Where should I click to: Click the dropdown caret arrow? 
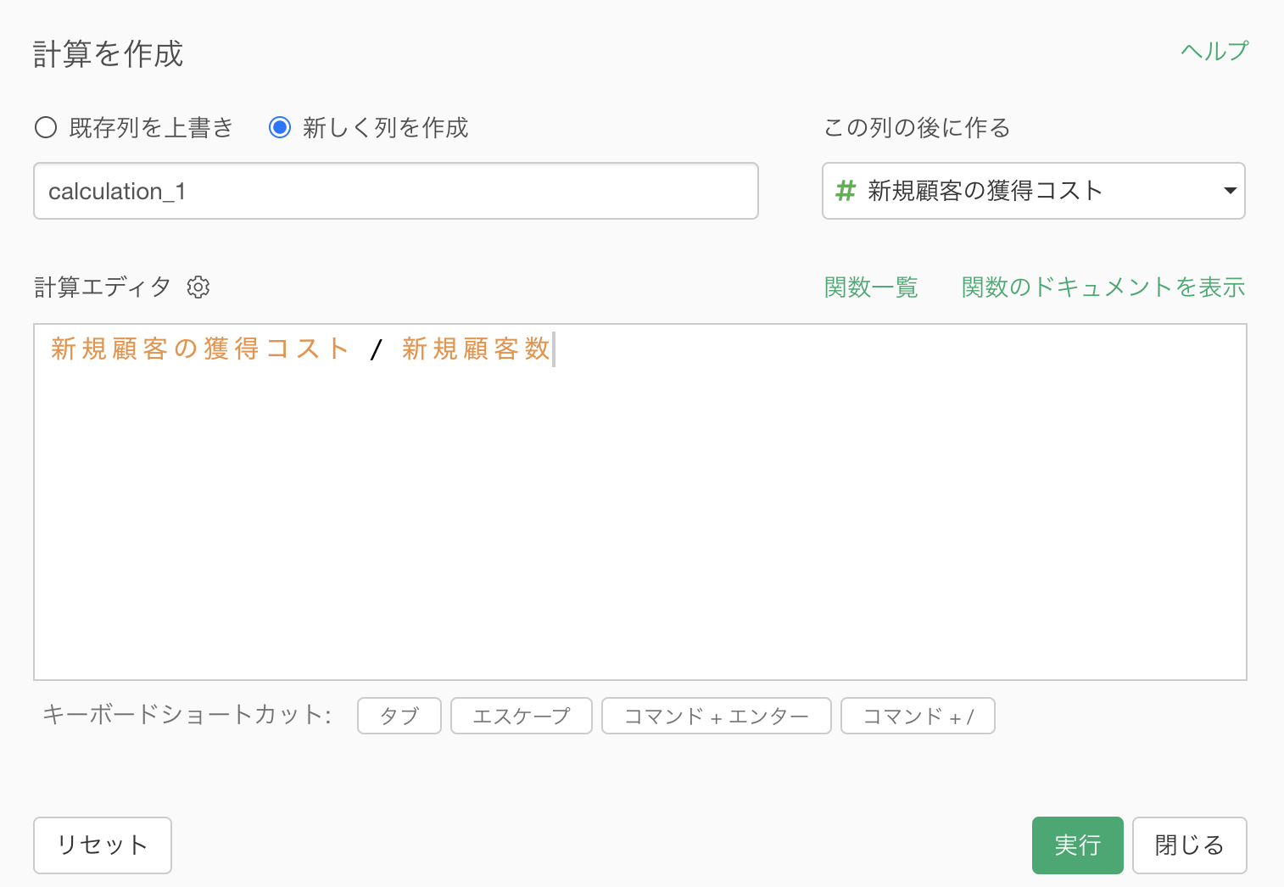[1229, 191]
